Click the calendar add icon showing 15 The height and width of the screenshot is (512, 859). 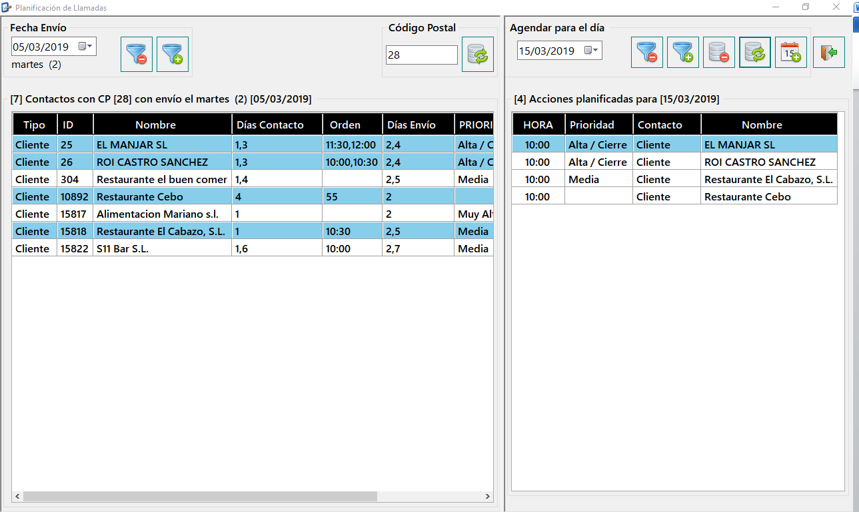pyautogui.click(x=791, y=53)
